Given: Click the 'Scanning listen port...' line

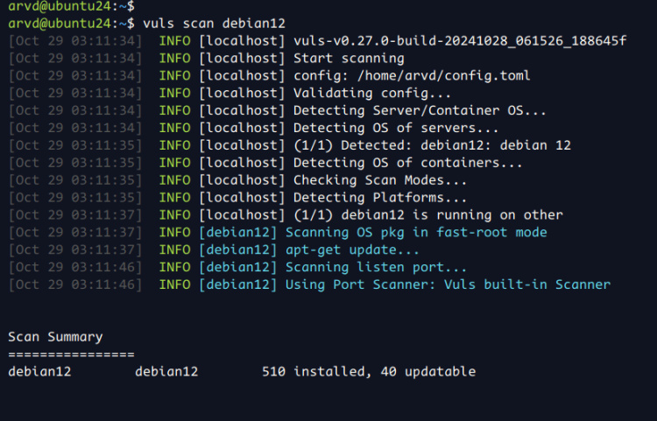Looking at the screenshot, I should pos(377,268).
